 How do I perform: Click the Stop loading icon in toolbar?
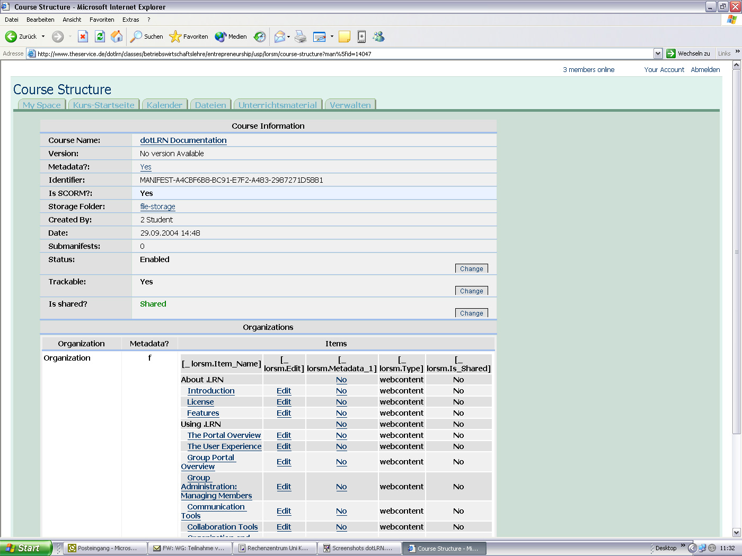click(x=83, y=37)
